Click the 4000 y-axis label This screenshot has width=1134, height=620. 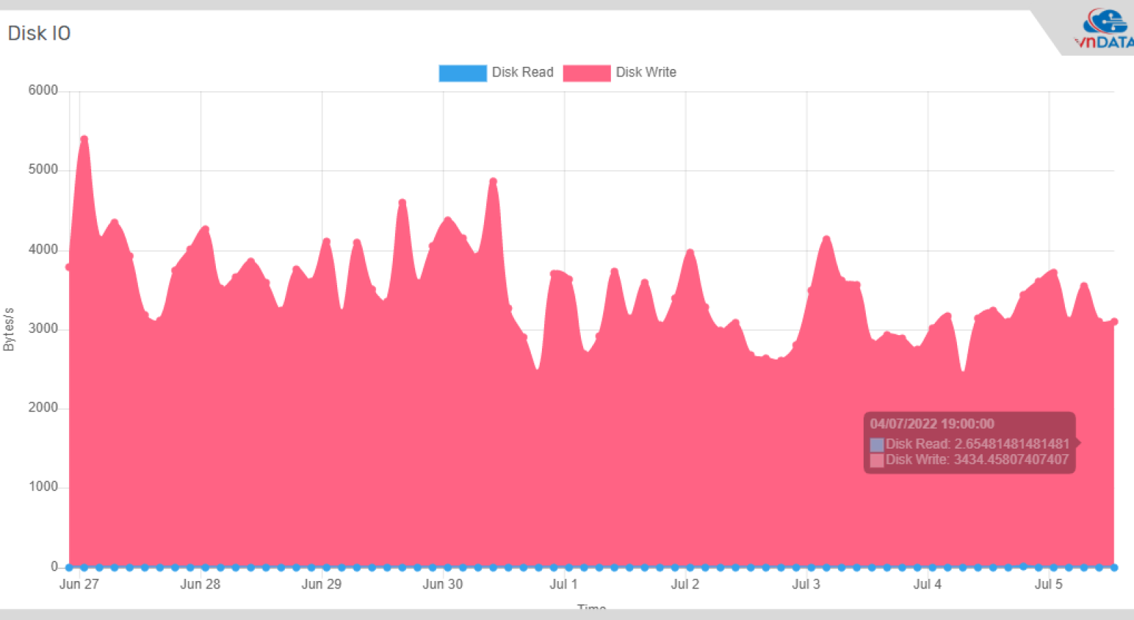coord(43,249)
